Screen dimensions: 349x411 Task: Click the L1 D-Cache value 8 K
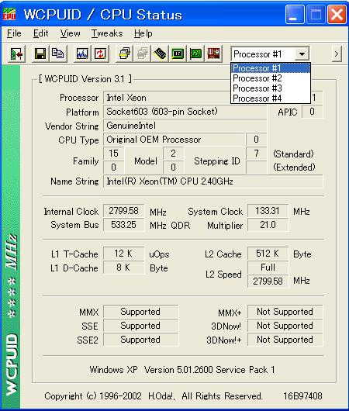tap(123, 268)
